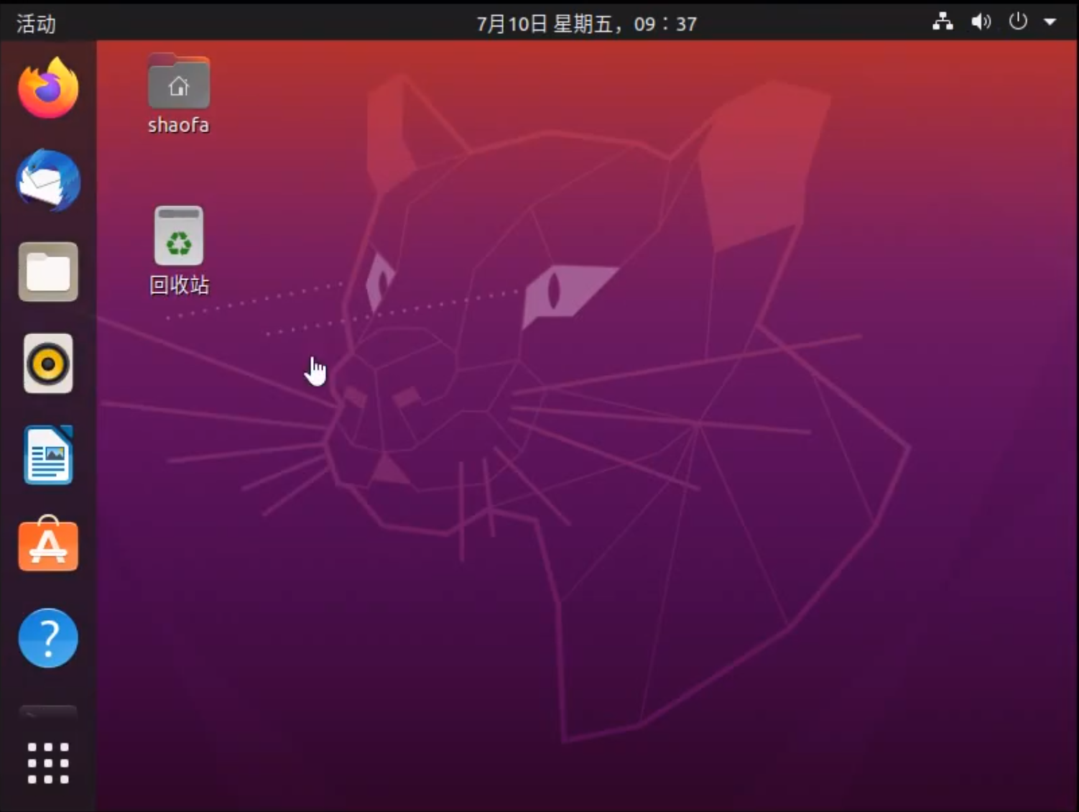Expand the system status menu arrow
The width and height of the screenshot is (1079, 812).
1051,23
